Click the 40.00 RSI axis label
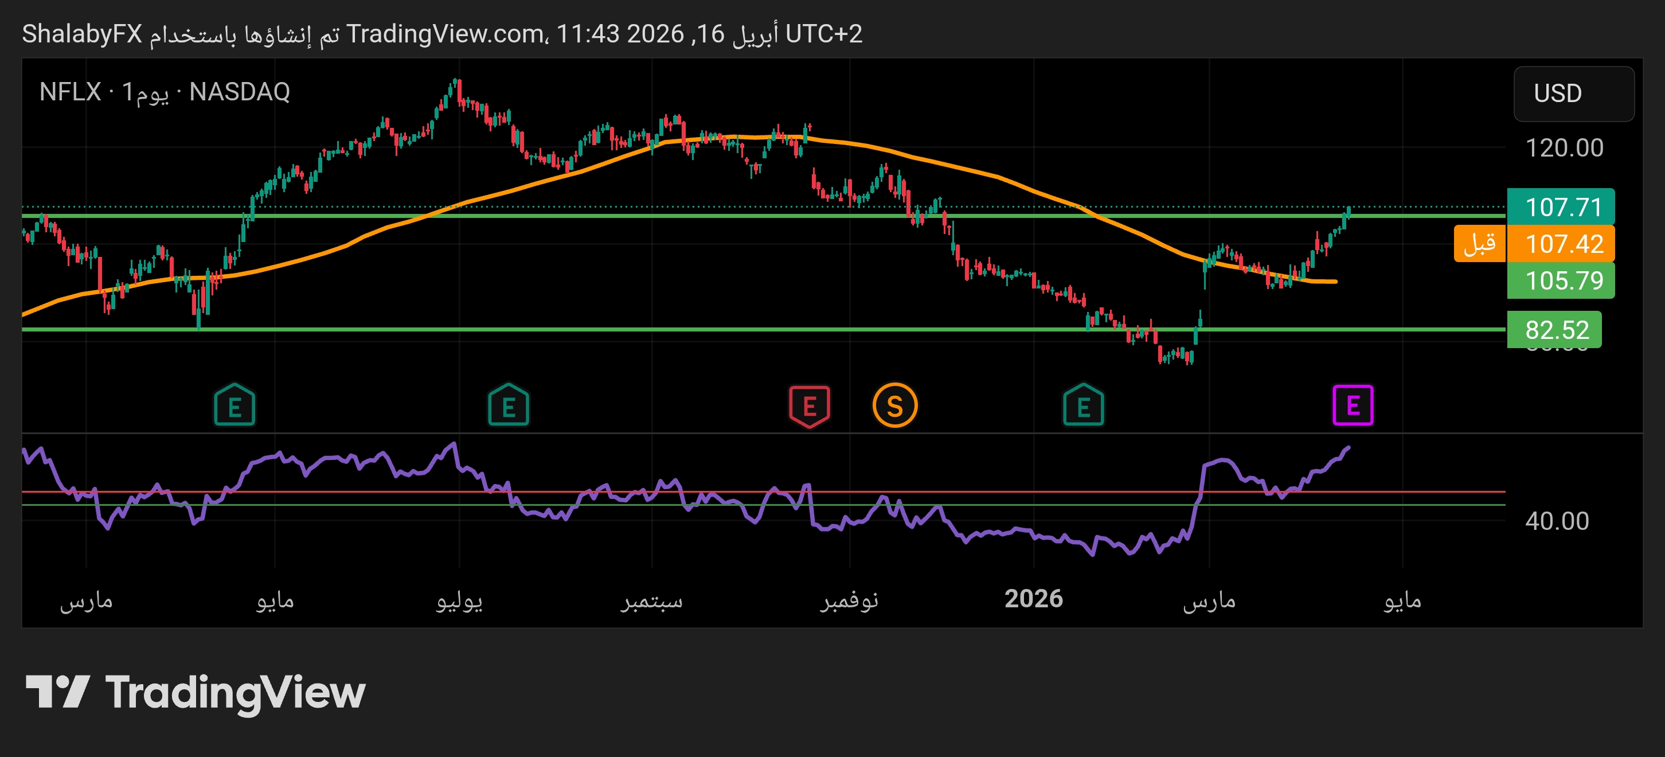Image resolution: width=1665 pixels, height=757 pixels. (1557, 521)
